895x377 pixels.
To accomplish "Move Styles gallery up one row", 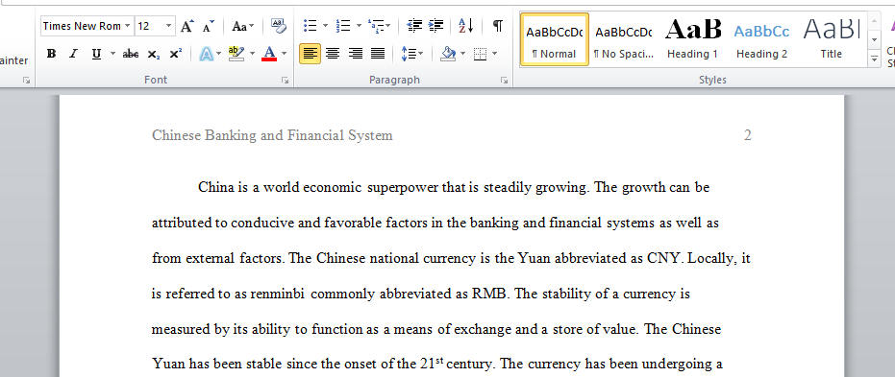I will [x=874, y=22].
